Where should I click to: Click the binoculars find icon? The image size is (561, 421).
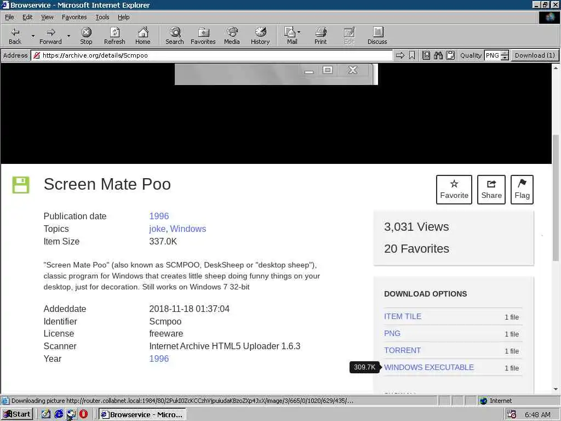438,55
